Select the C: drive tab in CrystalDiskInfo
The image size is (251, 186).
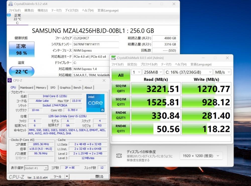(18, 19)
